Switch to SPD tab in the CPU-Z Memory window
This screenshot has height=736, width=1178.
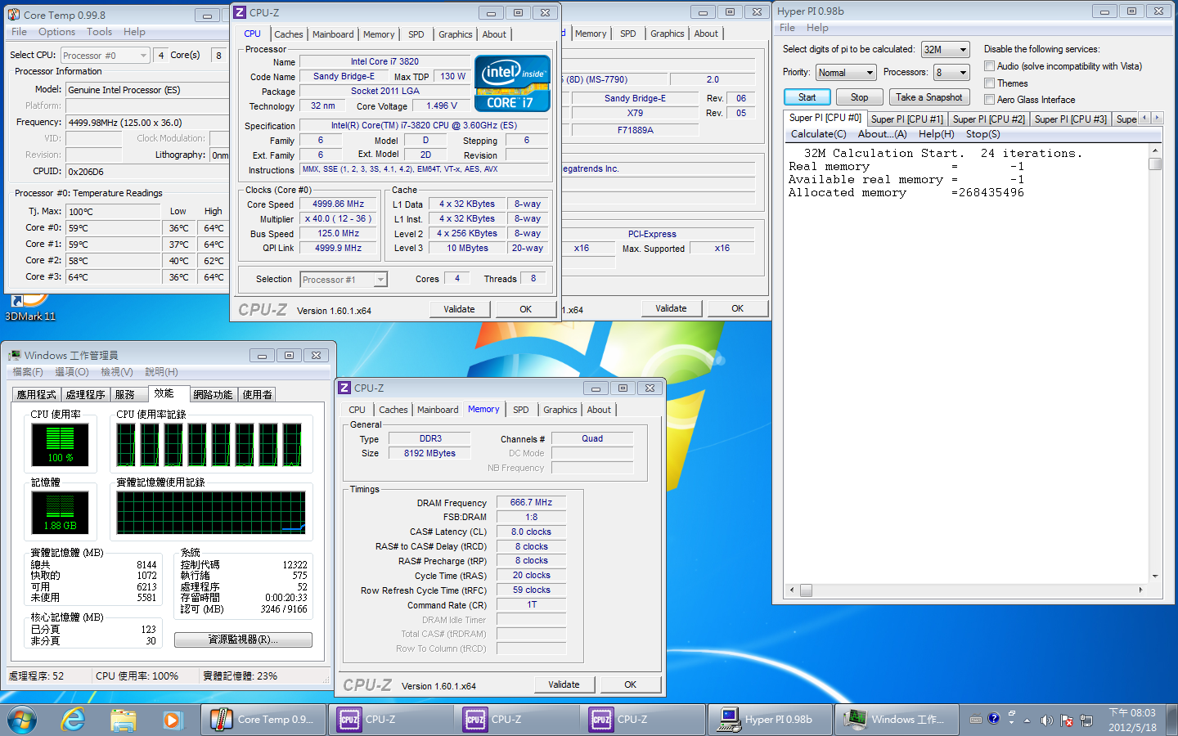tap(521, 410)
